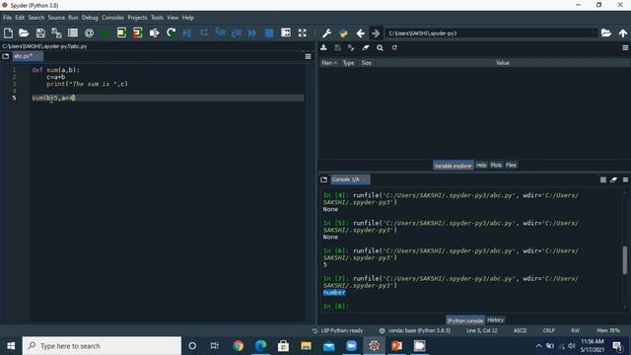This screenshot has width=631, height=355.
Task: Switch to the Files pane tab
Action: pyautogui.click(x=511, y=165)
